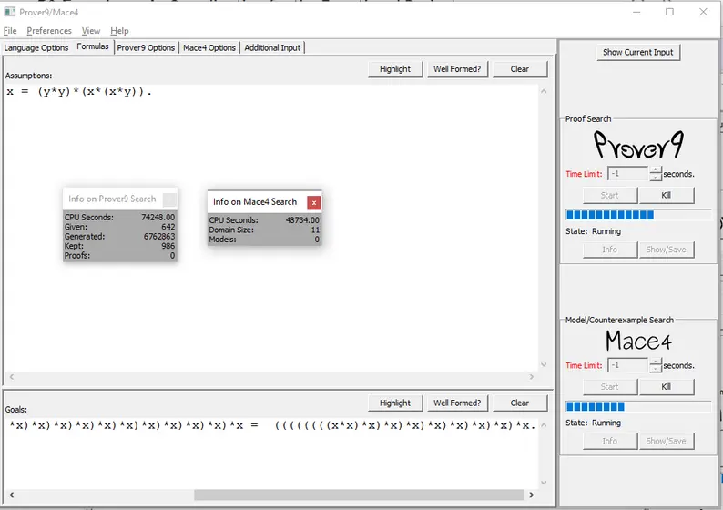Click the Mace4 logo image
Viewport: 723px width, 510px height.
[638, 342]
